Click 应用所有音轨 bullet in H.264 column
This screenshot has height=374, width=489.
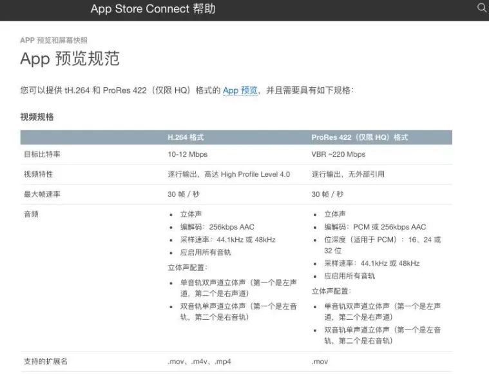[x=206, y=252]
